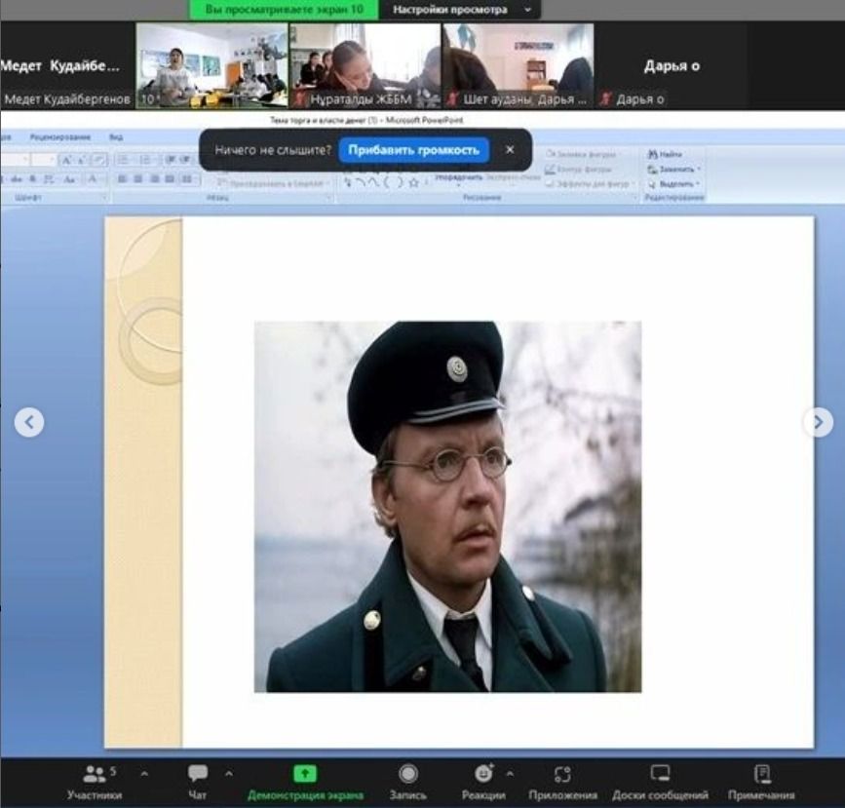The height and width of the screenshot is (808, 845).
Task: Click the Прибавить громкость button
Action: tap(414, 150)
